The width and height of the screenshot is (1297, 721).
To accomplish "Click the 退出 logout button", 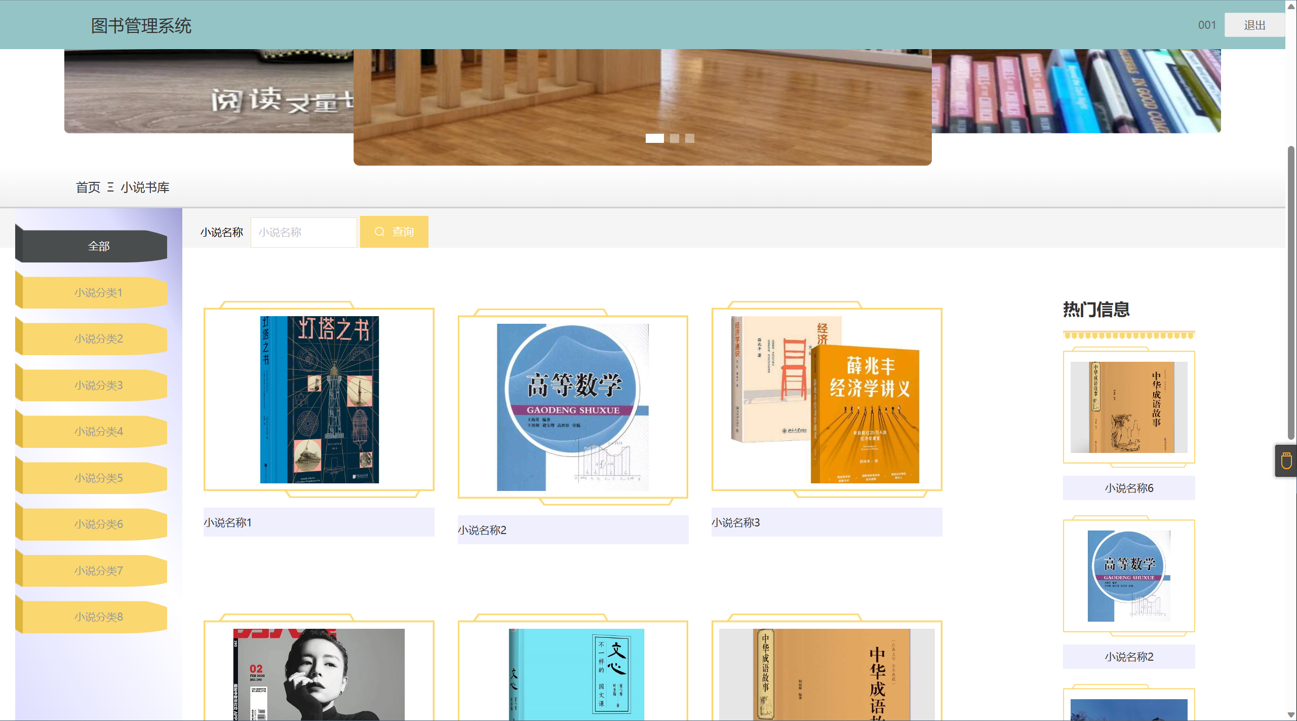I will (1254, 25).
